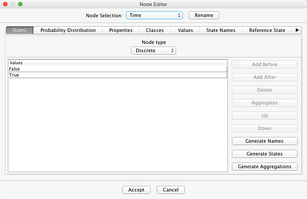This screenshot has height=199, width=307.
Task: Open the Node type Discrete dropdown
Action: [x=153, y=51]
